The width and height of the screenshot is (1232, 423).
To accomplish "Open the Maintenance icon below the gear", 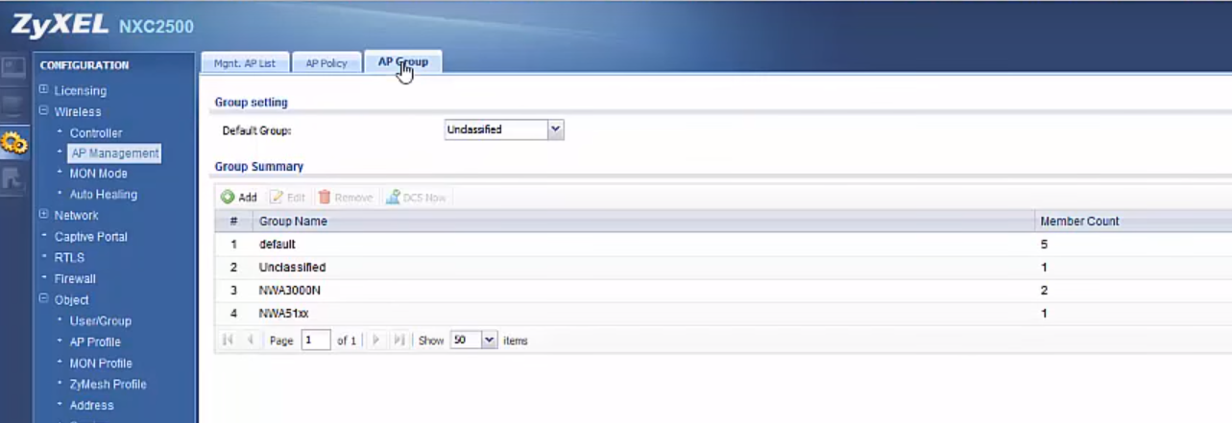I will click(14, 178).
